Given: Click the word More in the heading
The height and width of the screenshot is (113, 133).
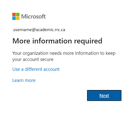Looking at the screenshot, I should (21, 41).
